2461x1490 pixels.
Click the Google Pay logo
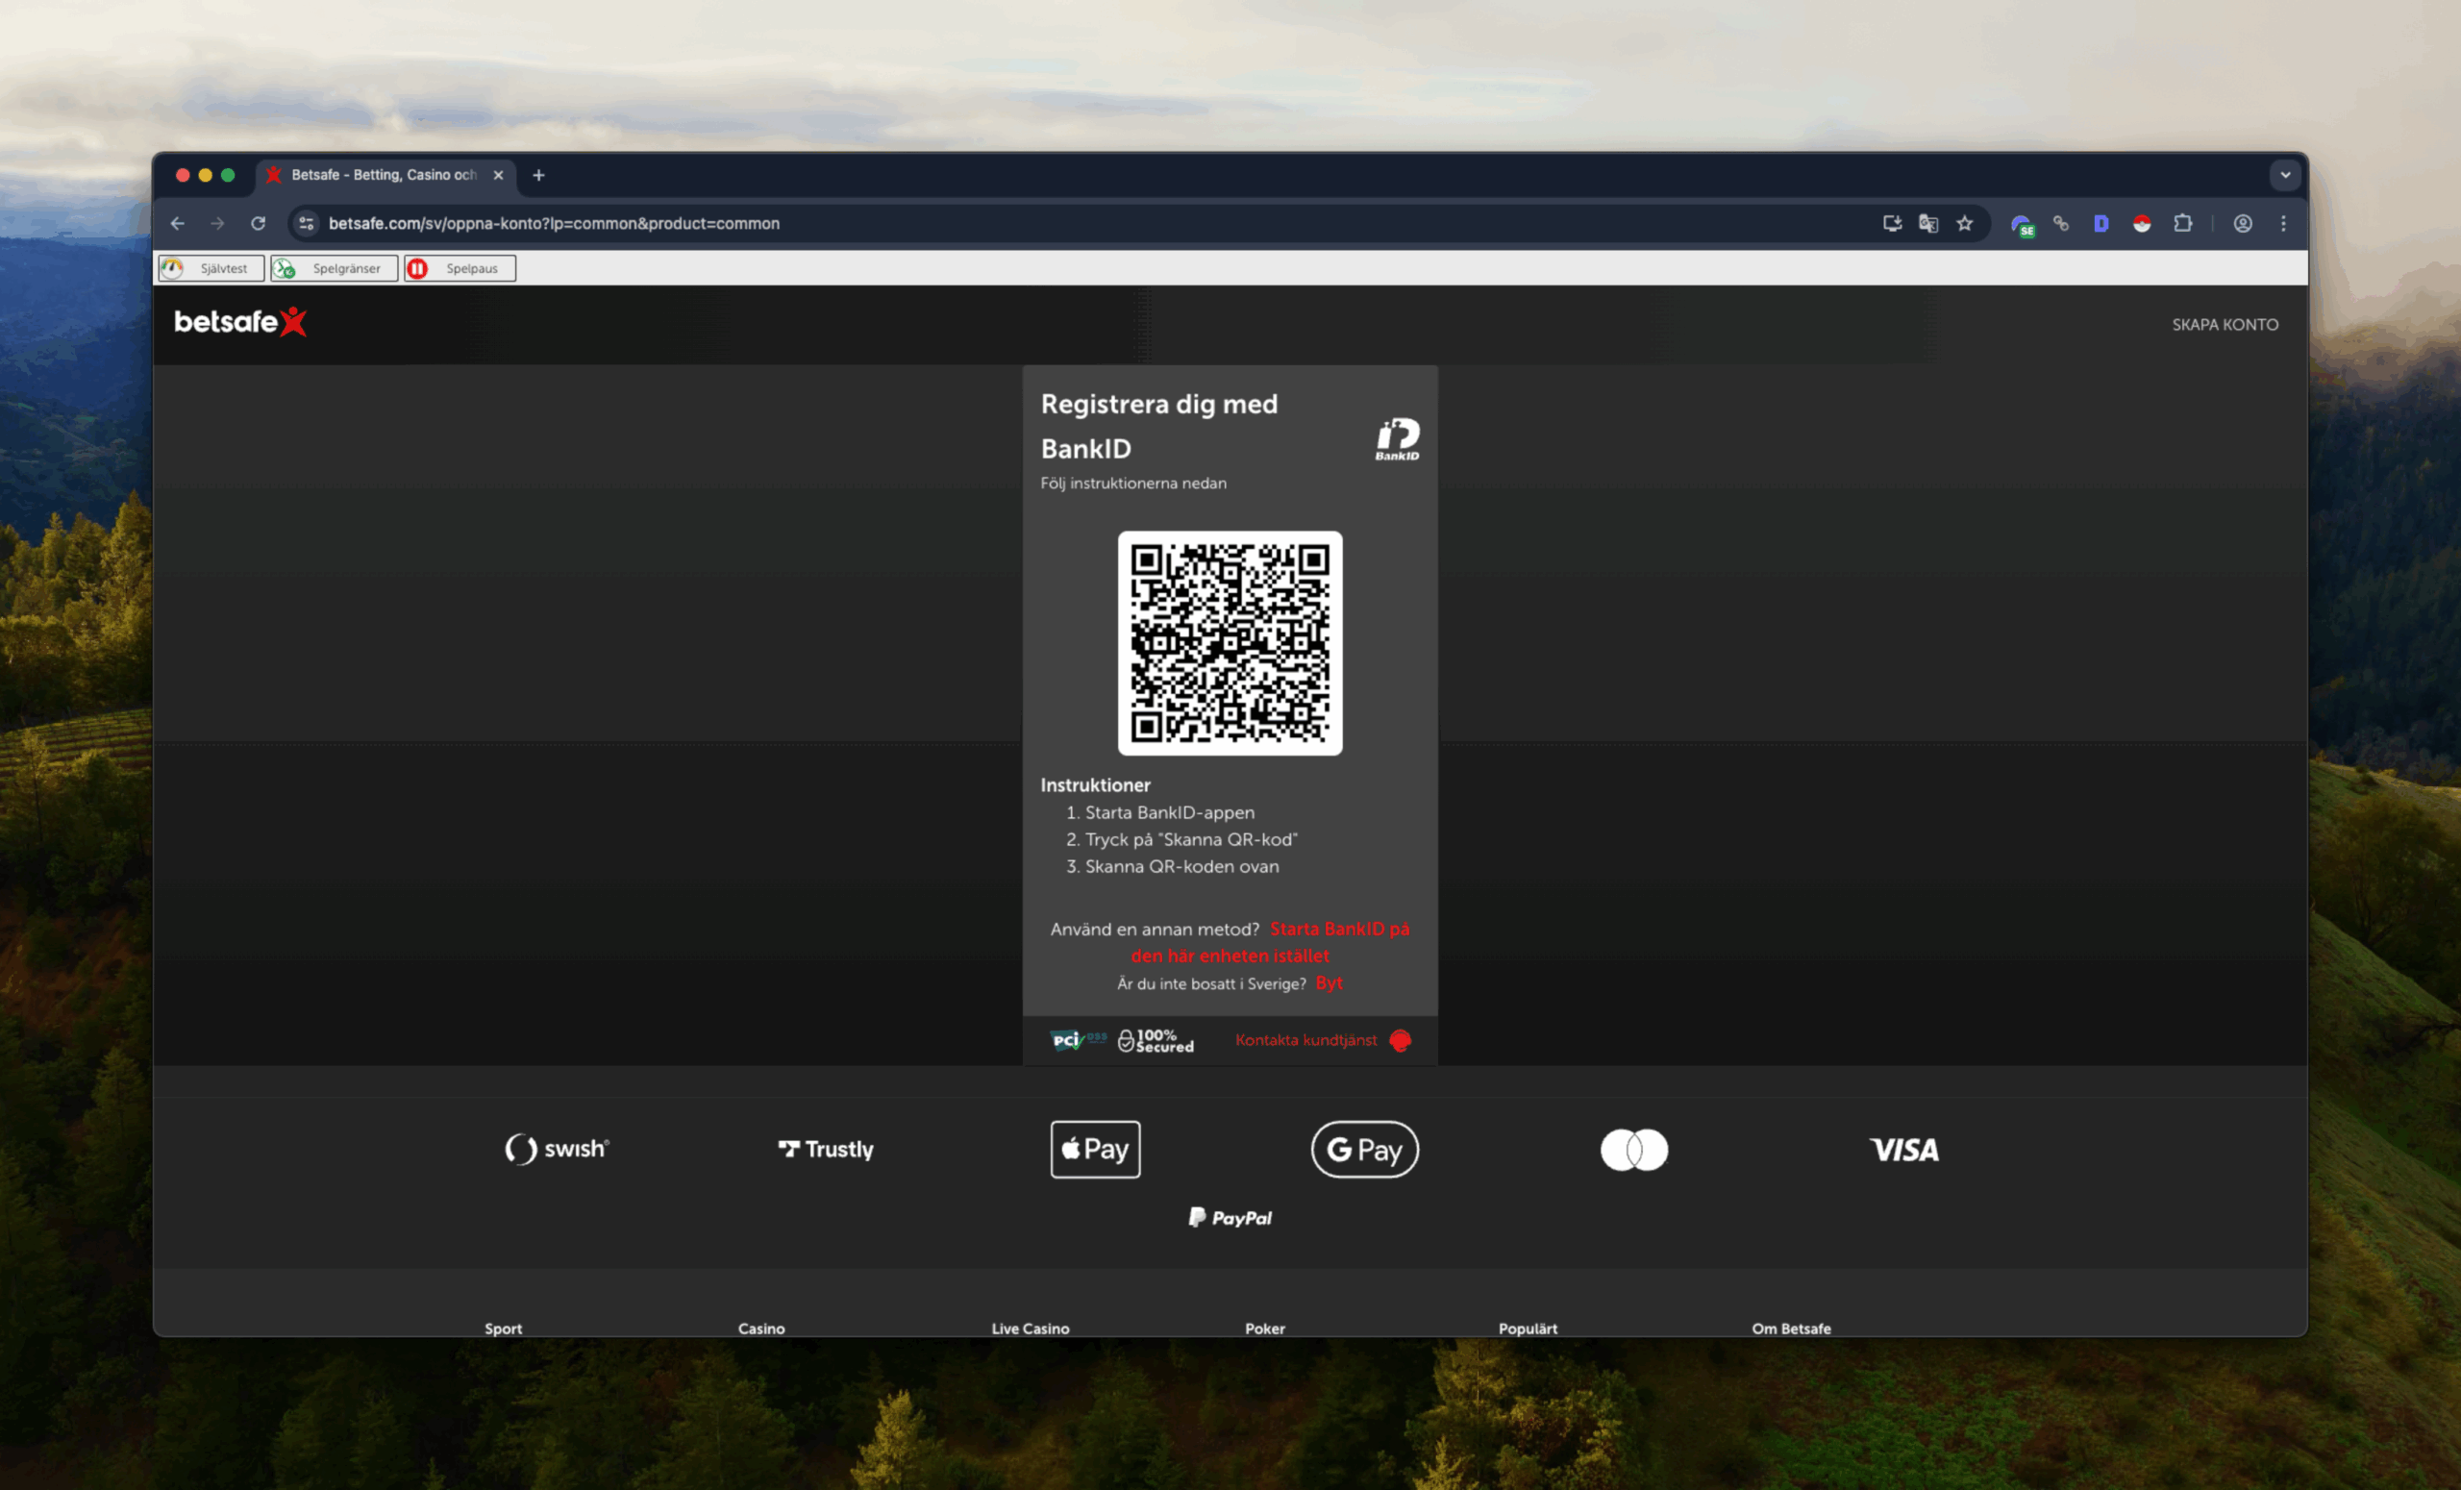(1364, 1150)
